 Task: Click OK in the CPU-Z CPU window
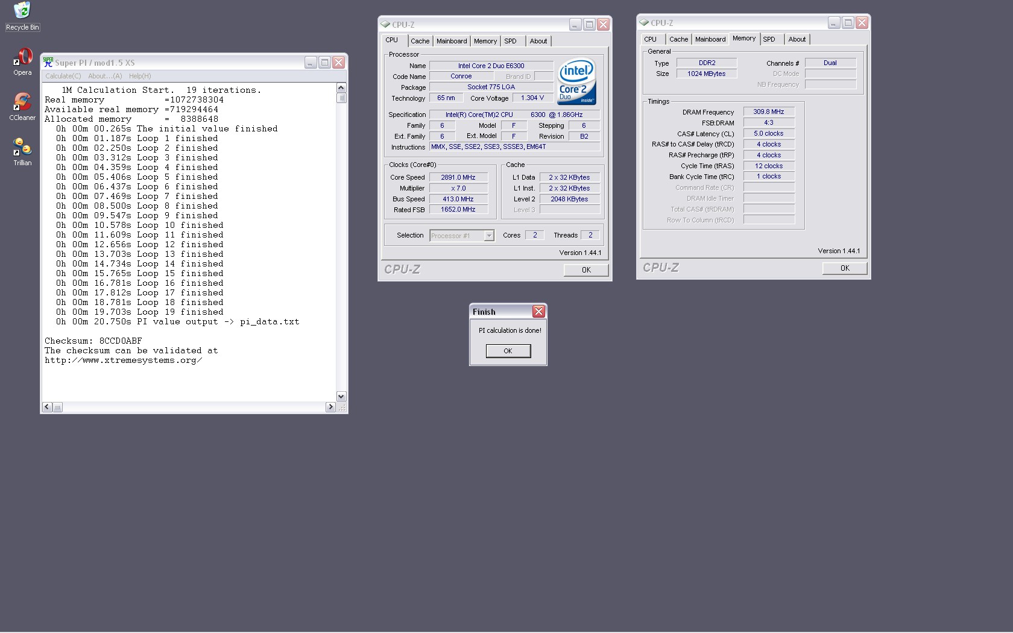click(x=586, y=270)
